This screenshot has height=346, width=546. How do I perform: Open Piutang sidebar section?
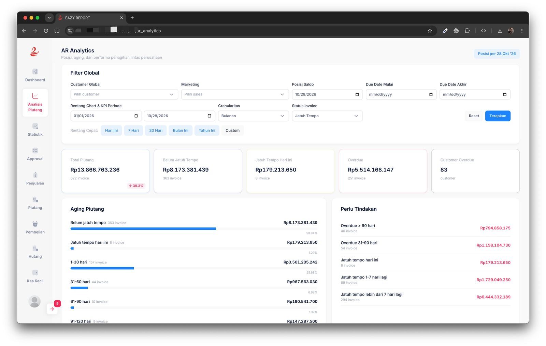(35, 203)
